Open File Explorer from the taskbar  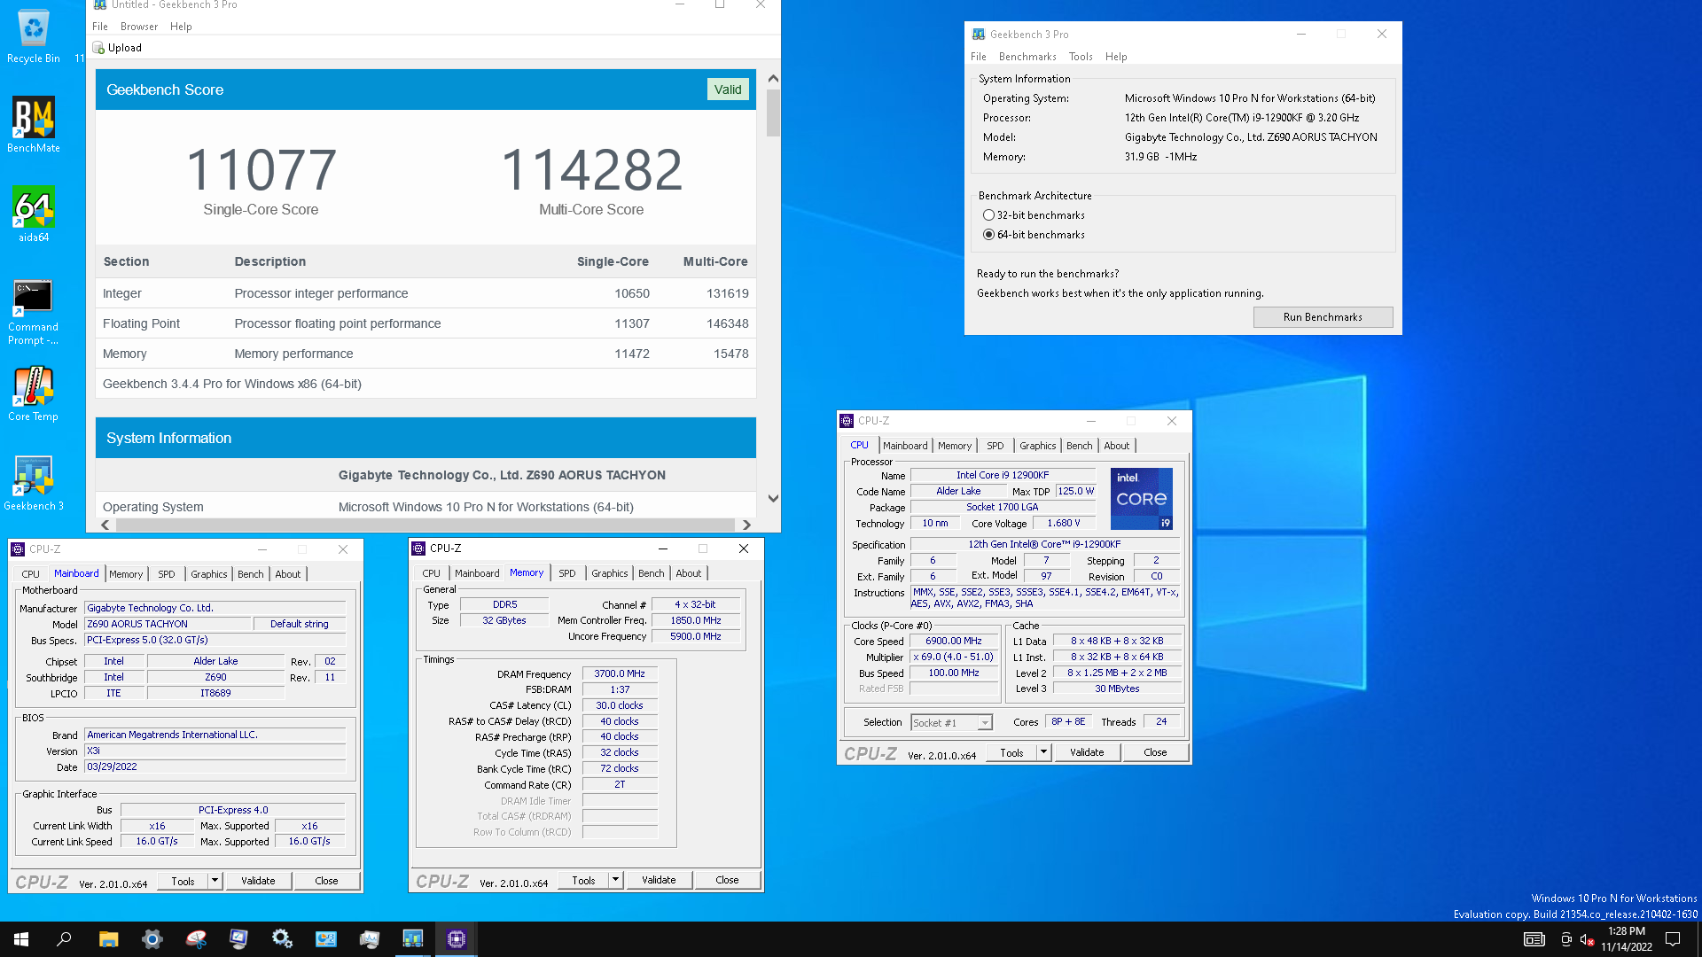click(x=108, y=939)
